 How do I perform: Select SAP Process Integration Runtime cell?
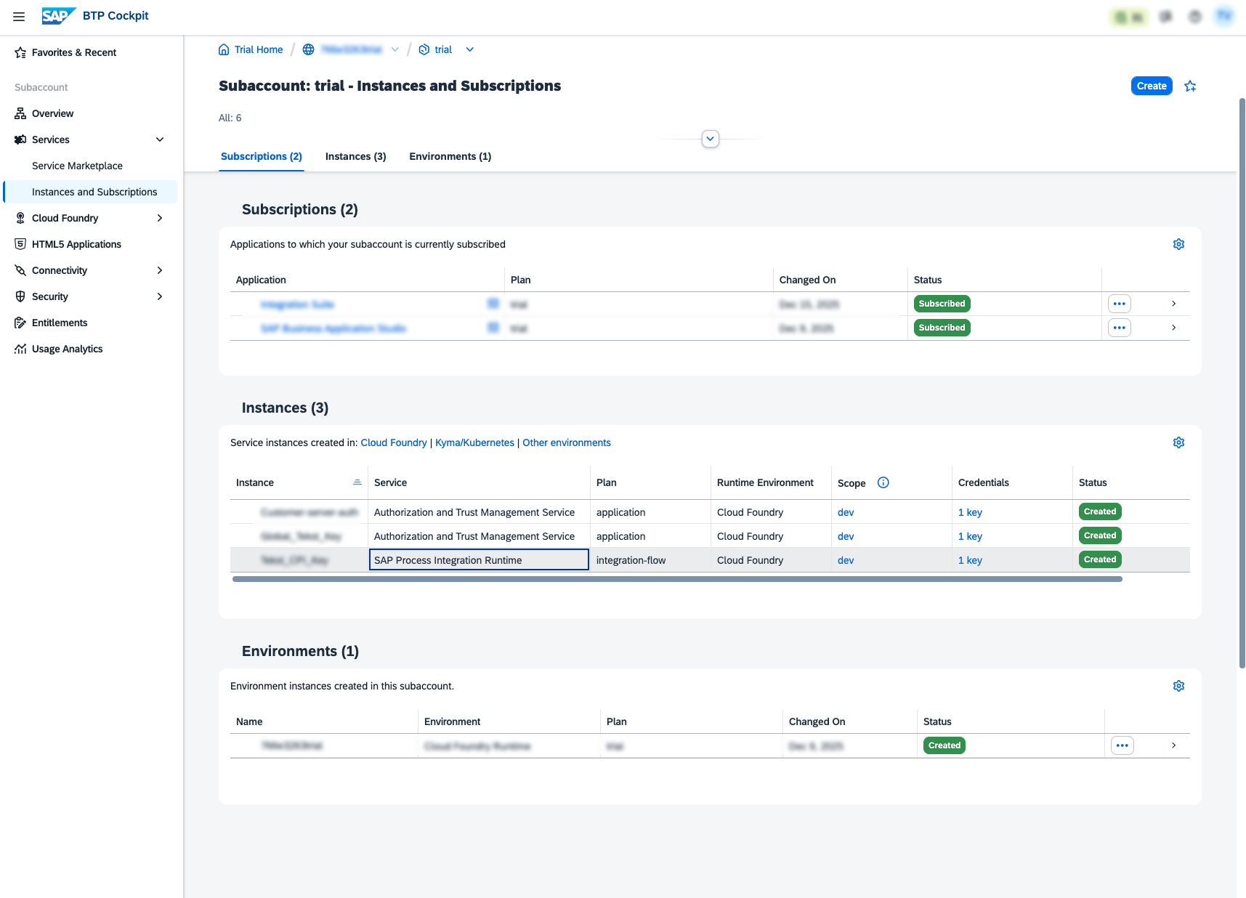click(479, 559)
